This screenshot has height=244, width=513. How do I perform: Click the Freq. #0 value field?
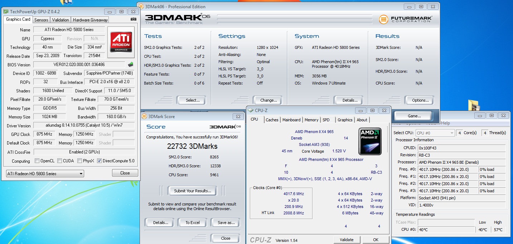tap(447, 169)
